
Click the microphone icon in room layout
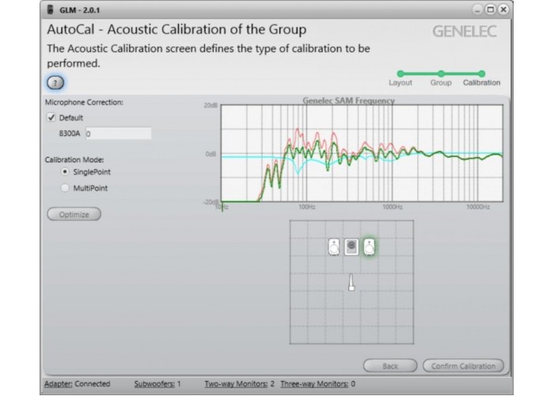click(x=351, y=282)
